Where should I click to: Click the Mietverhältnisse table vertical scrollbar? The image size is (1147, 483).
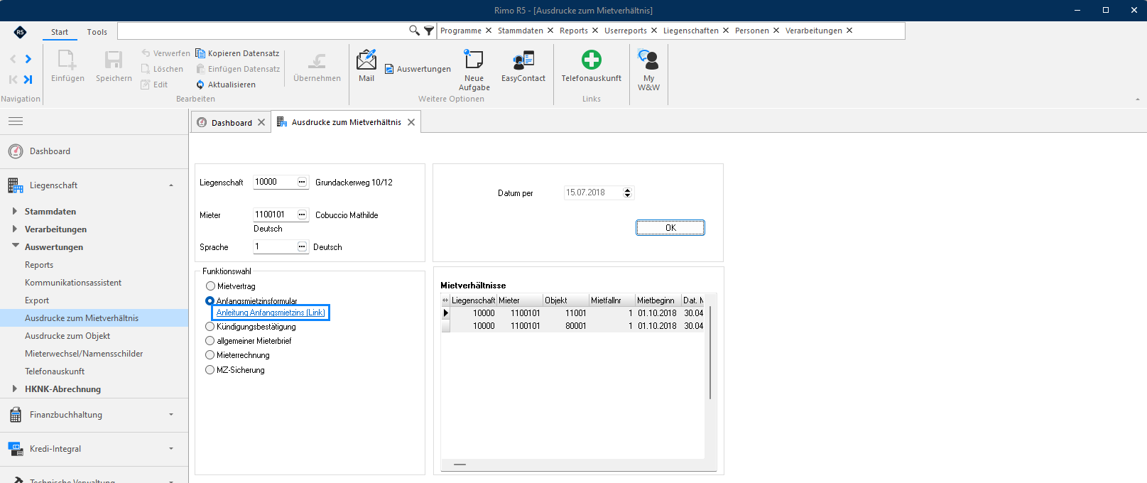point(710,353)
